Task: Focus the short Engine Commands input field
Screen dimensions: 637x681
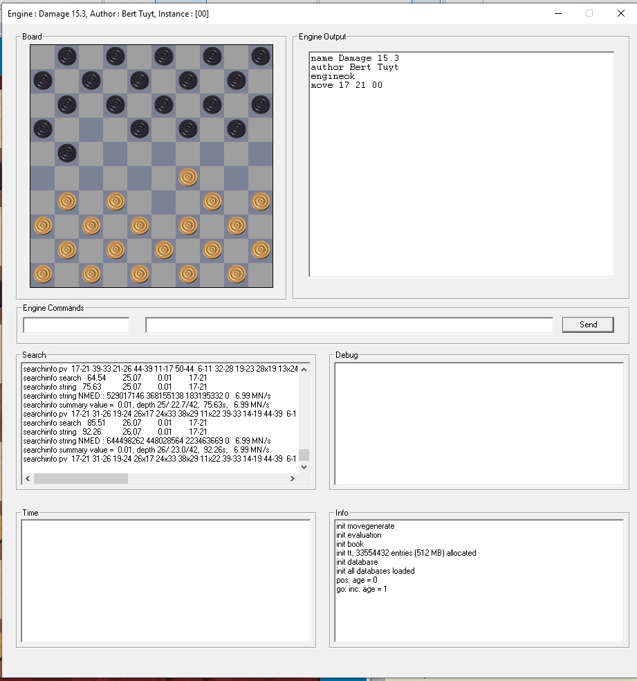Action: 76,325
